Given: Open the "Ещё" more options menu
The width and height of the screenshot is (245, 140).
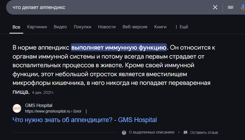Looking at the screenshot, I should click(x=181, y=27).
